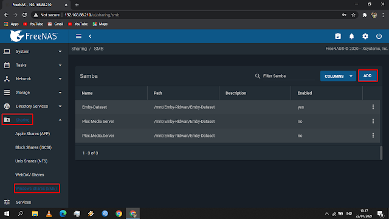The height and width of the screenshot is (219, 389).
Task: Open the Apps bookmark
Action: (12, 24)
